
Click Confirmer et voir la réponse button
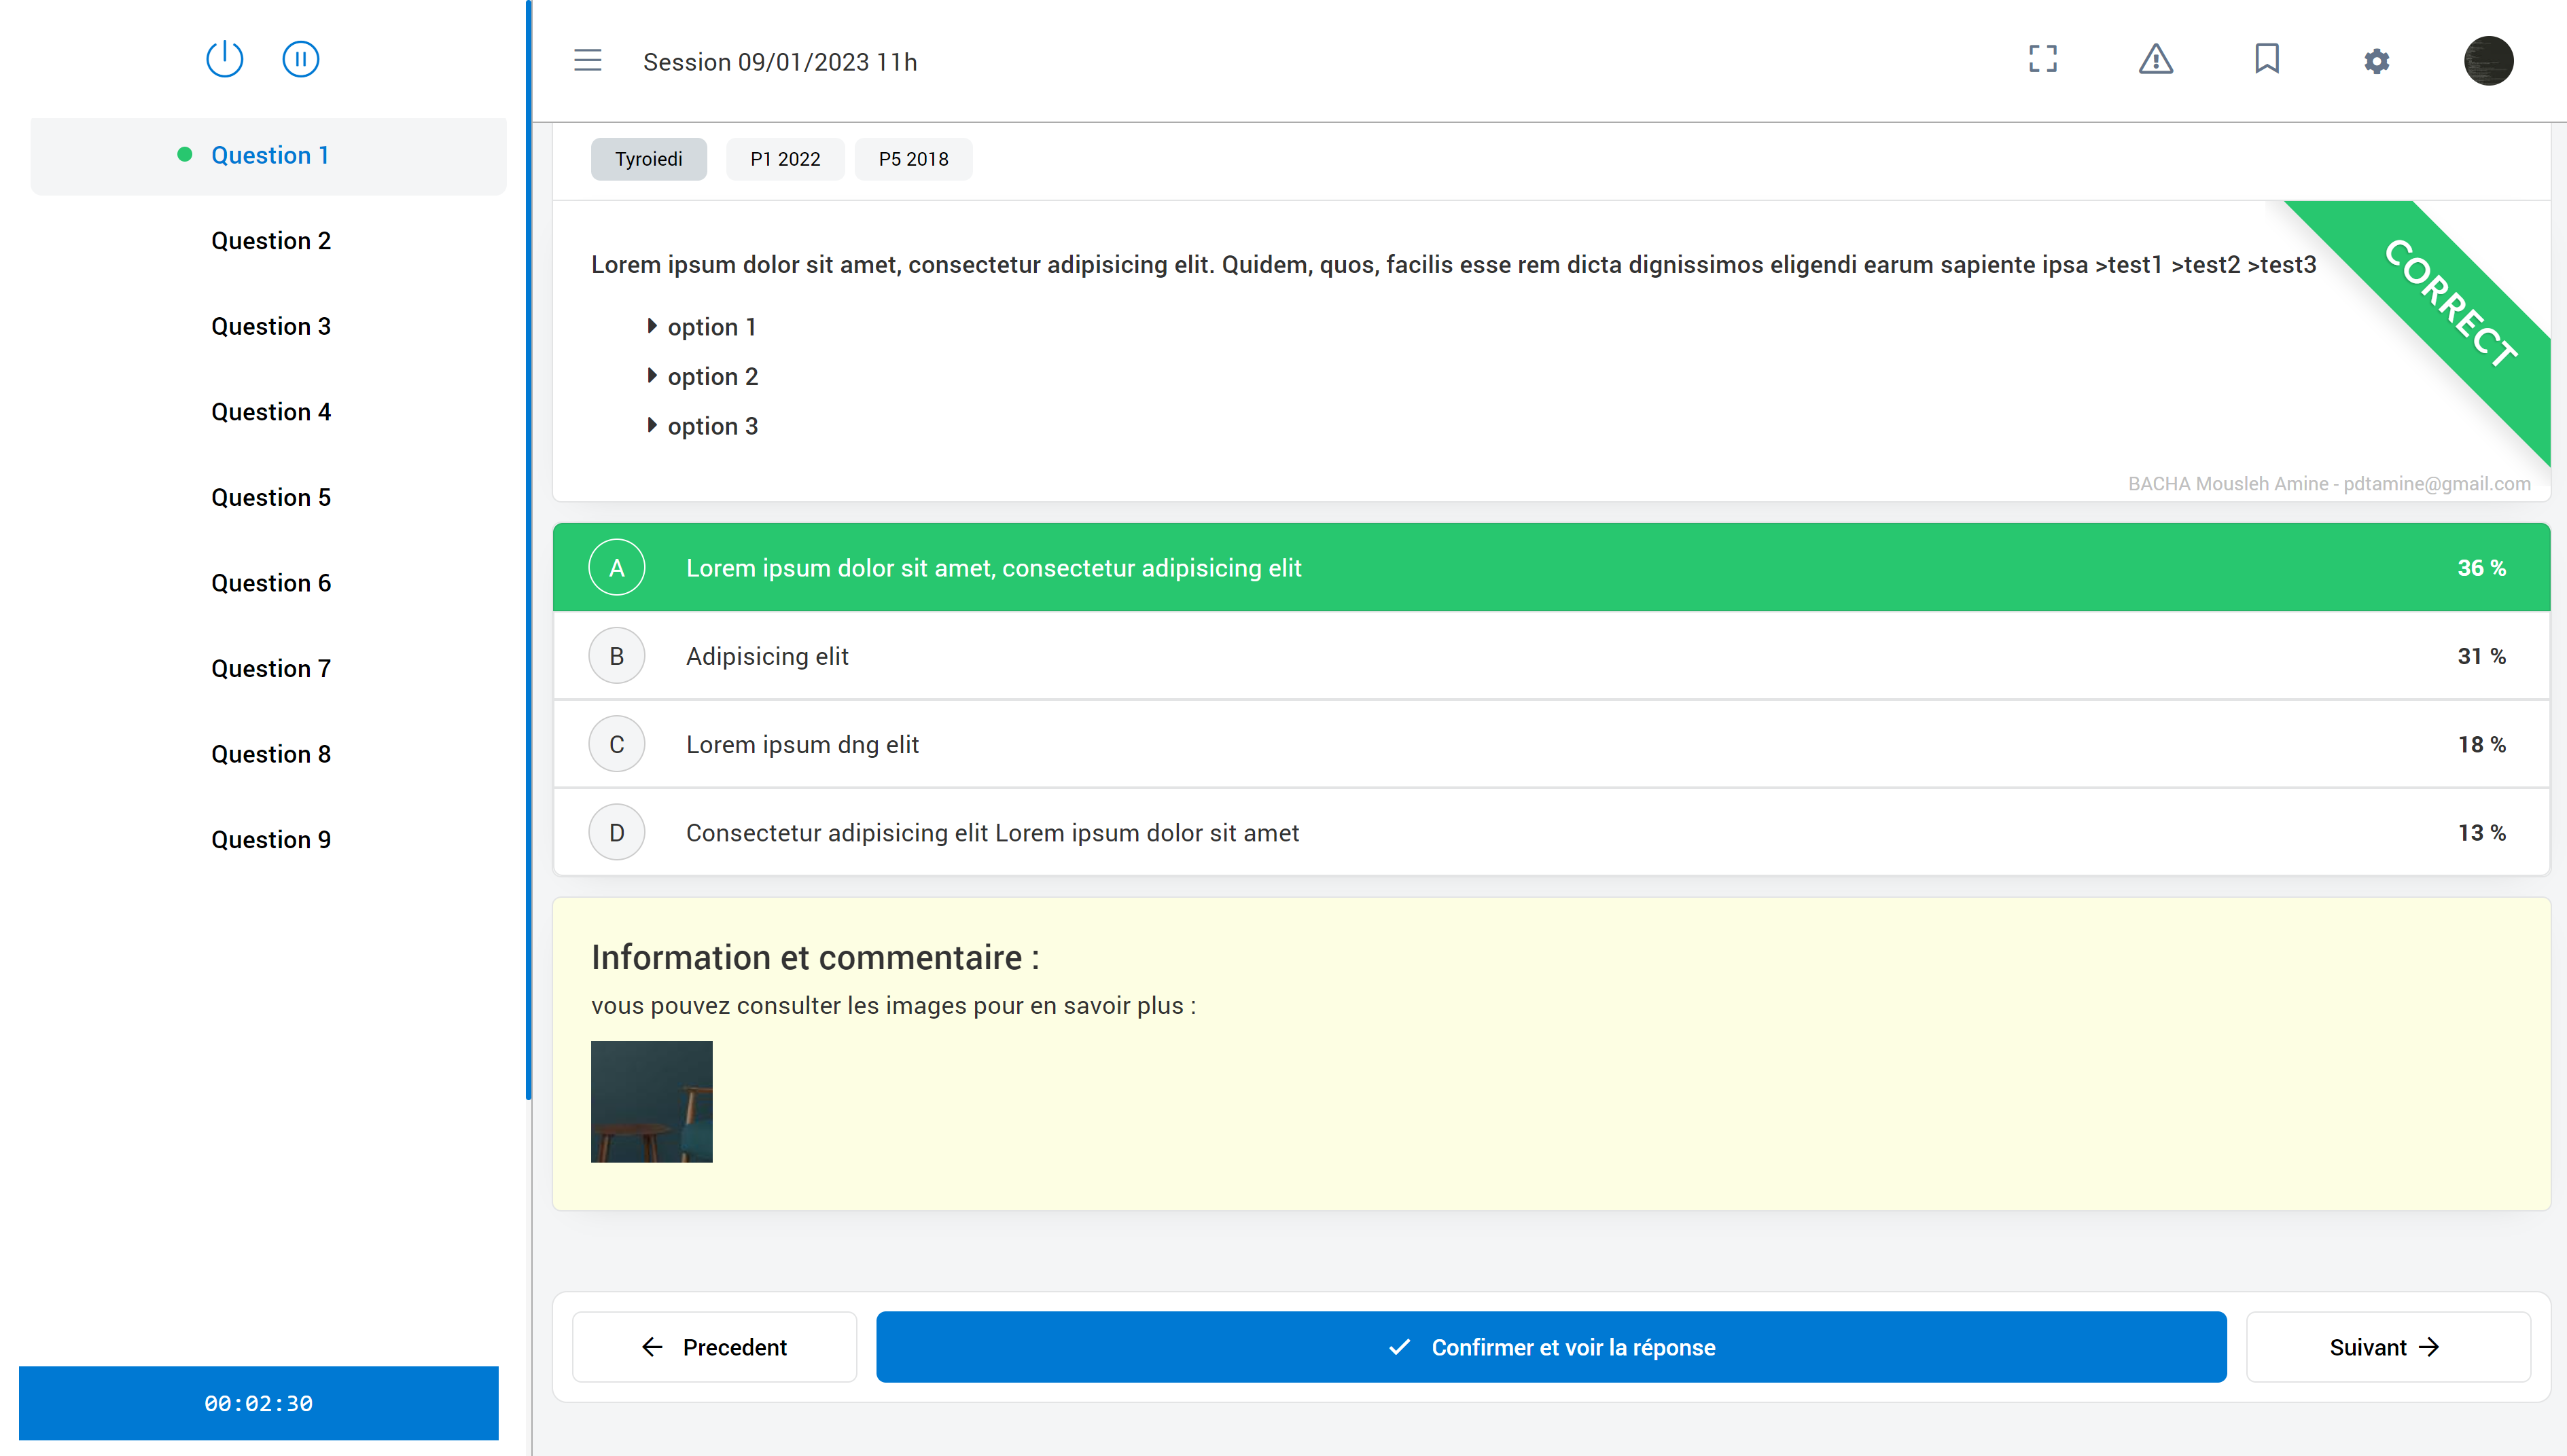tap(1551, 1345)
